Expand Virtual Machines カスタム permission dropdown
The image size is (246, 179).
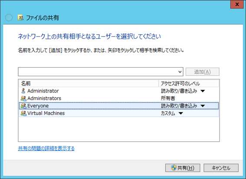pyautogui.click(x=181, y=113)
